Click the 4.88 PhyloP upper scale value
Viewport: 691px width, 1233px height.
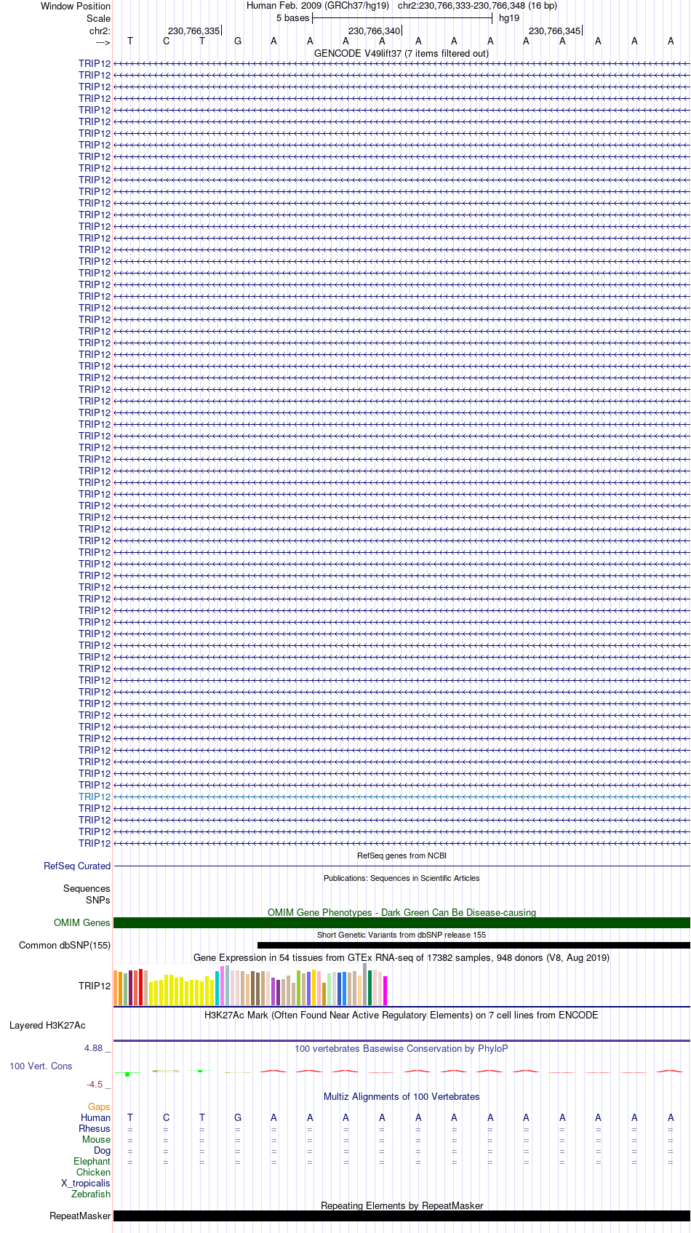point(97,1048)
